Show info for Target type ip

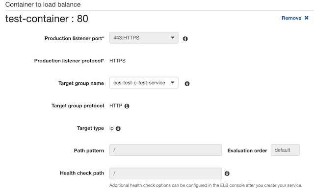click(x=118, y=128)
